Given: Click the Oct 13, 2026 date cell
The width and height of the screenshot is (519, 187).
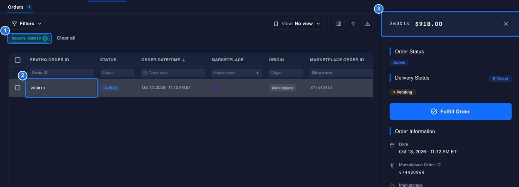Looking at the screenshot, I should 166,88.
